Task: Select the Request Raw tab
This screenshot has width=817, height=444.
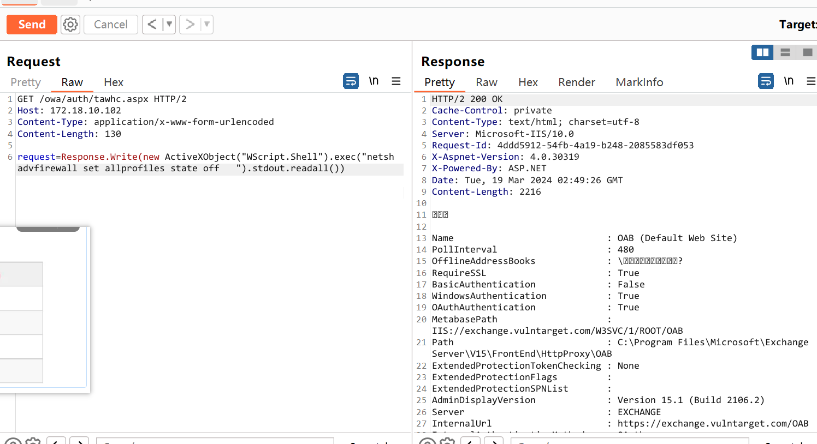Action: coord(72,82)
